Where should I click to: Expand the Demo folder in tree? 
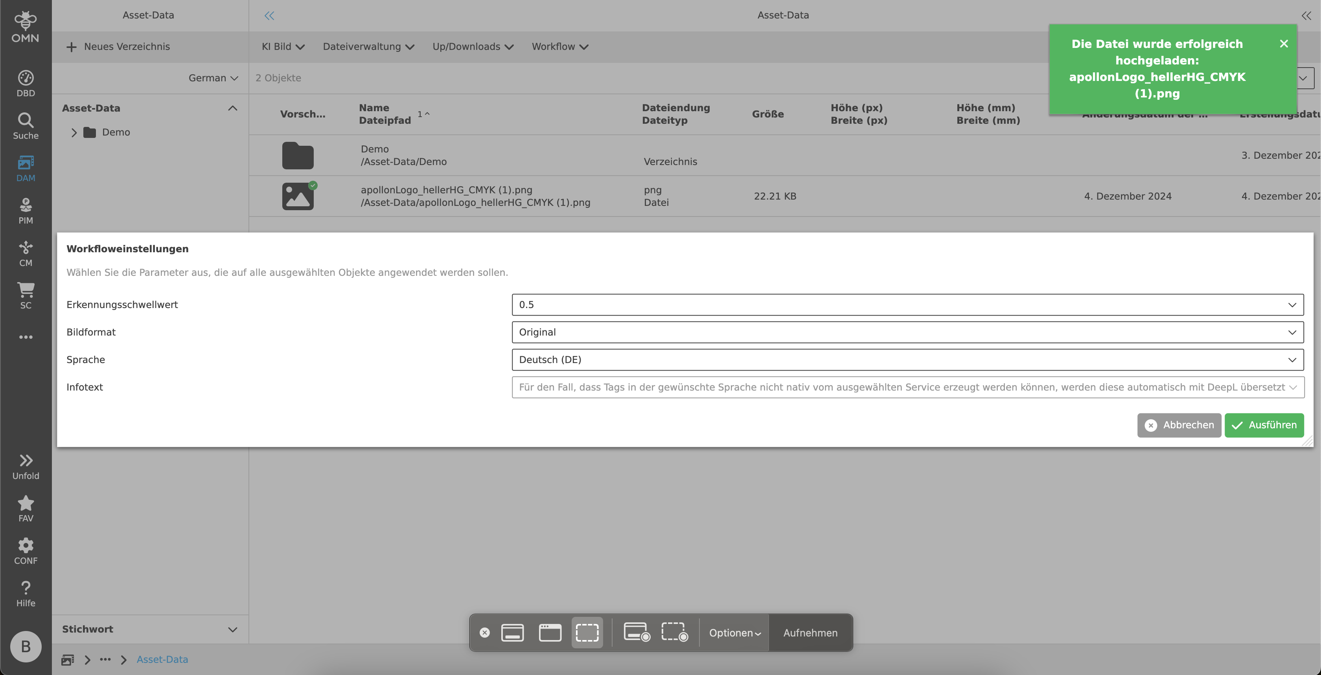click(74, 132)
